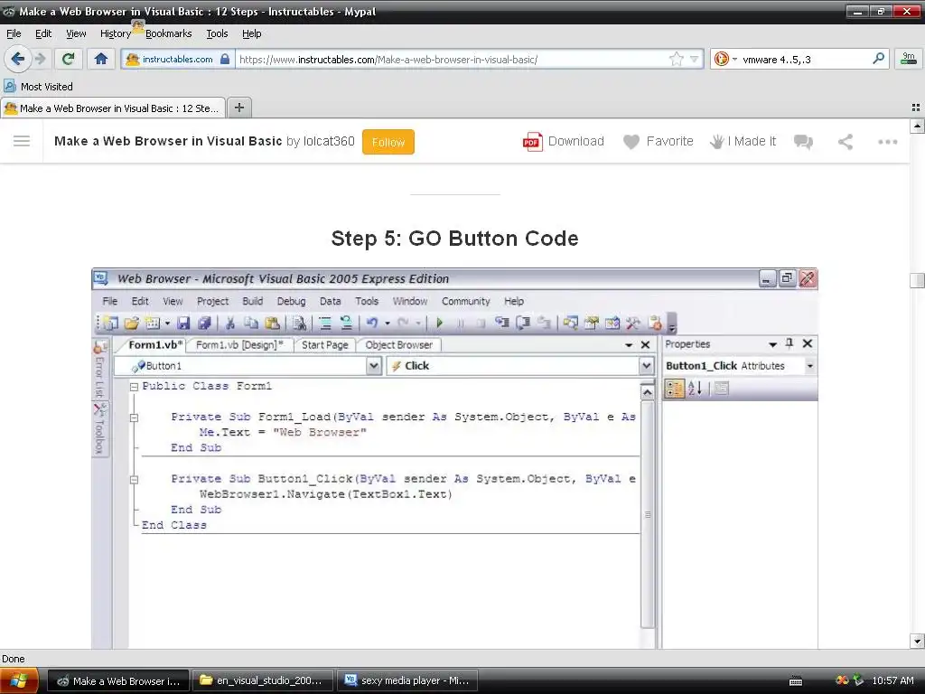Screen dimensions: 925x694
Task: Open the Button1_Click Attributes dropdown in the screenshot
Action: click(810, 366)
